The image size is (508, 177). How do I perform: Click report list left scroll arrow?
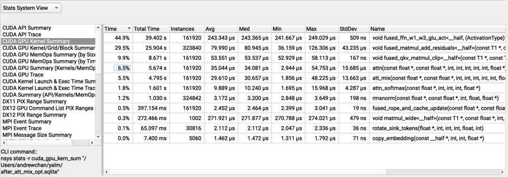[x=3, y=143]
